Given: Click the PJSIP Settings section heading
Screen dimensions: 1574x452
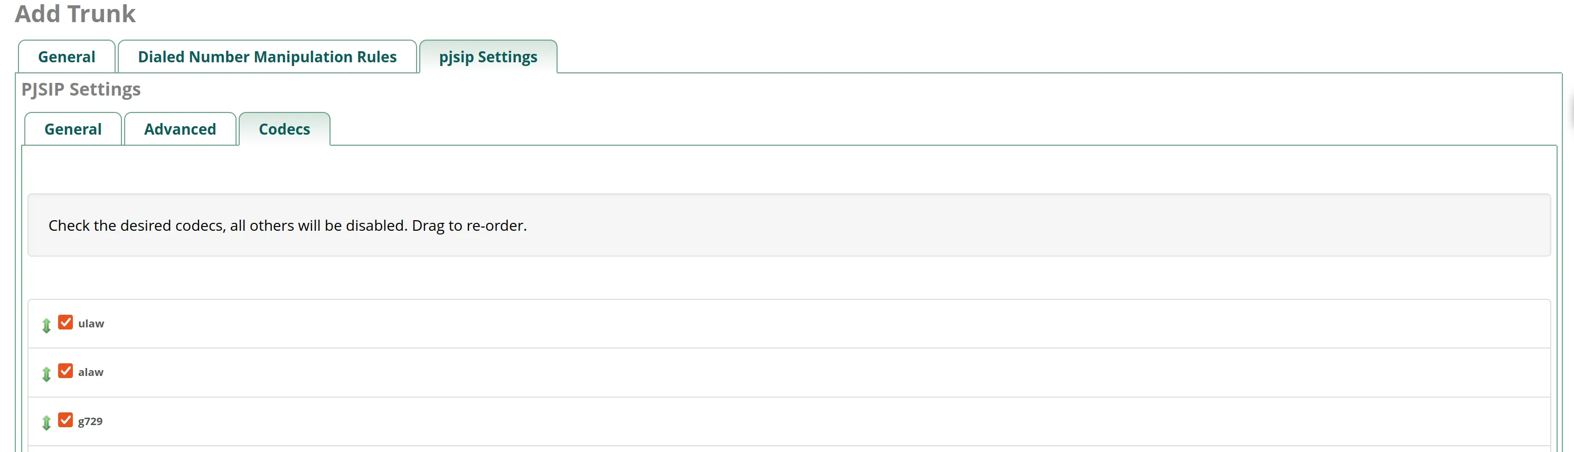Looking at the screenshot, I should [81, 89].
